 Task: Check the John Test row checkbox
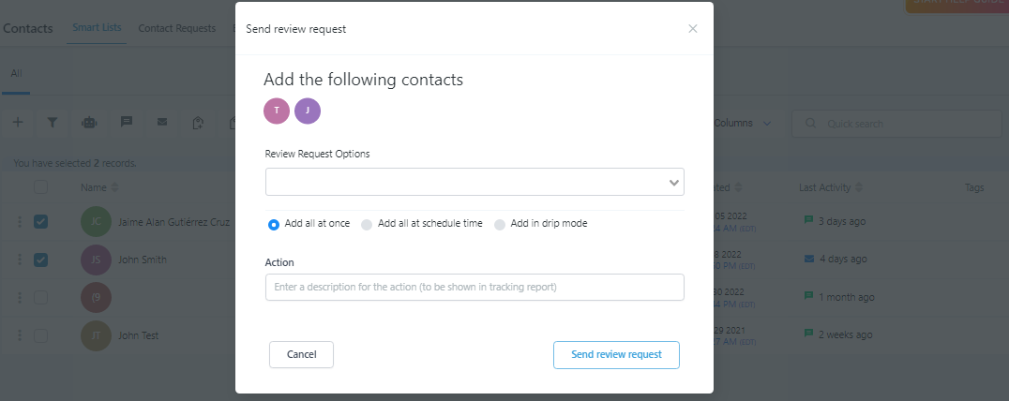40,335
